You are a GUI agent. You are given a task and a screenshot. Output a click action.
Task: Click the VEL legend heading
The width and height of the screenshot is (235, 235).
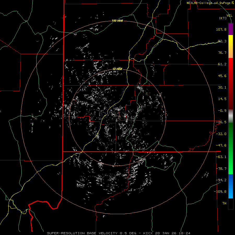(229, 16)
